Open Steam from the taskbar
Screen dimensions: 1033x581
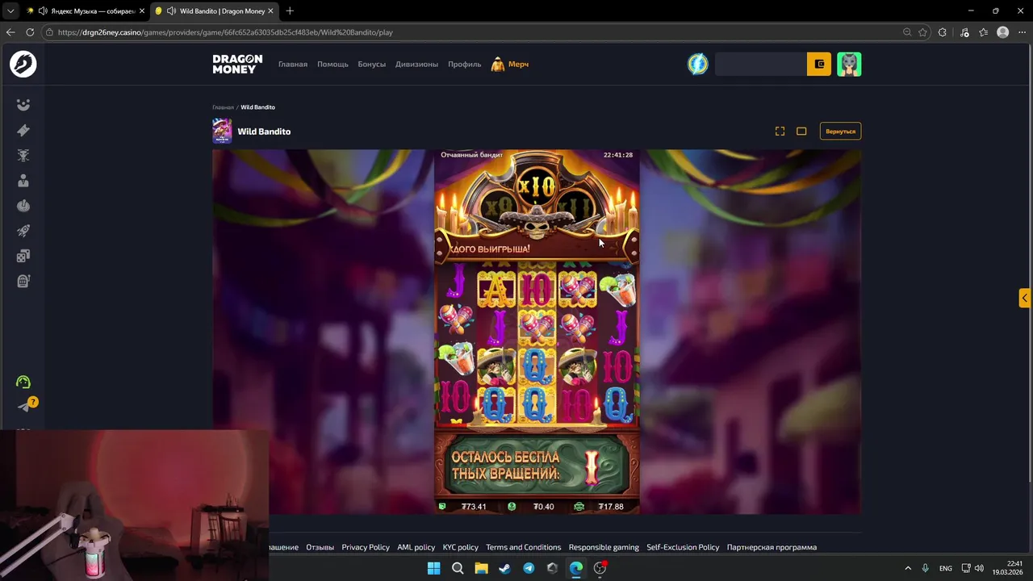click(x=504, y=568)
